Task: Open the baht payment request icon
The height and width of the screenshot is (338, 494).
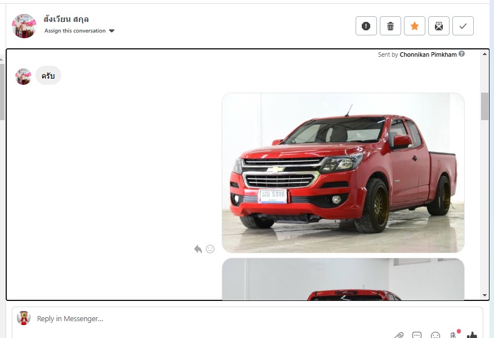Action: [453, 335]
